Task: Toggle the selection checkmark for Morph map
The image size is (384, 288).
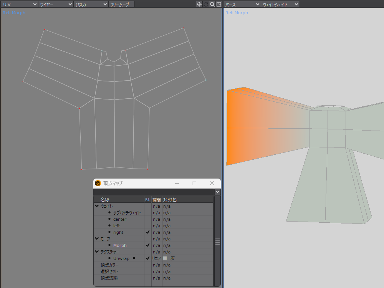Action: 148,245
